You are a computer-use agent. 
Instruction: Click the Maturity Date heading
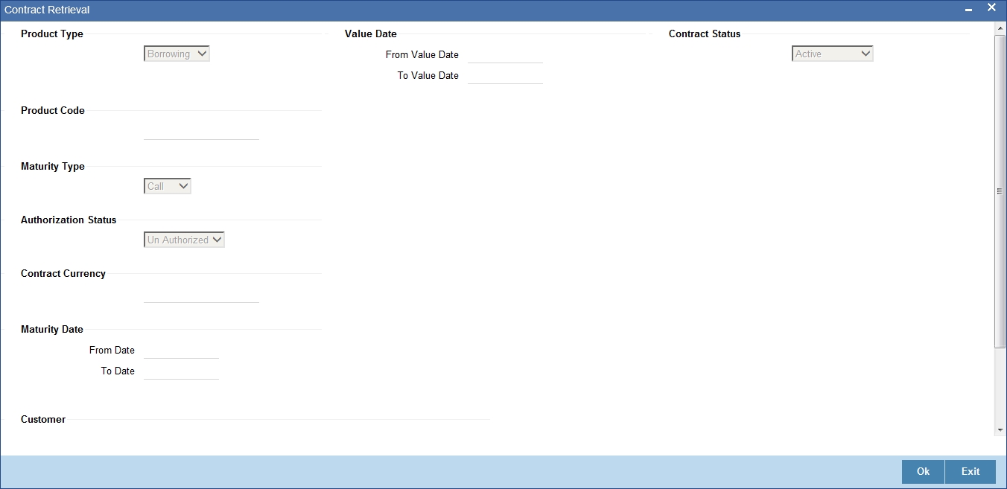pyautogui.click(x=52, y=329)
